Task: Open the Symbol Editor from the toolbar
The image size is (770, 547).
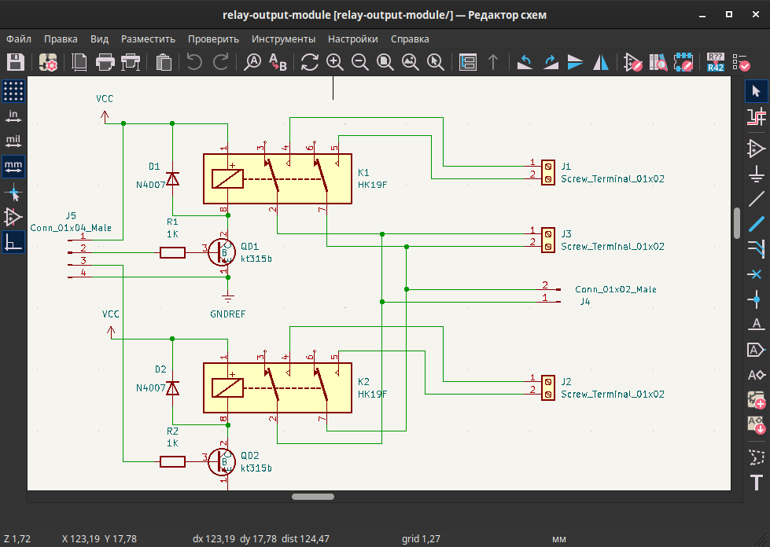Action: pyautogui.click(x=632, y=63)
